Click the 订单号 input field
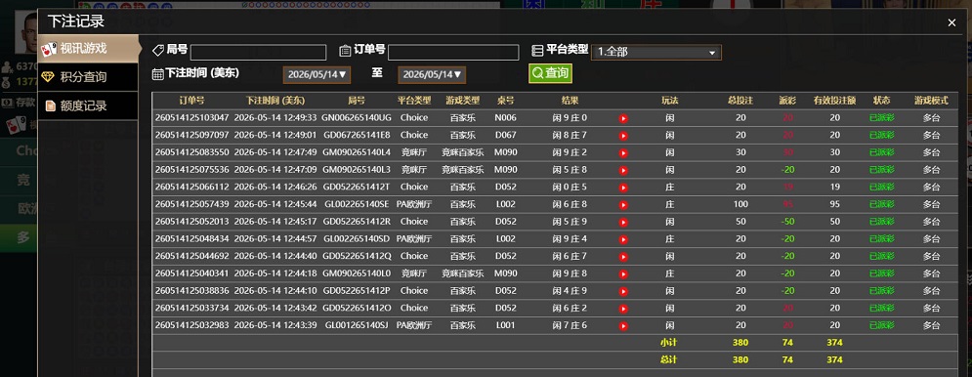This screenshot has width=972, height=377. 453,52
